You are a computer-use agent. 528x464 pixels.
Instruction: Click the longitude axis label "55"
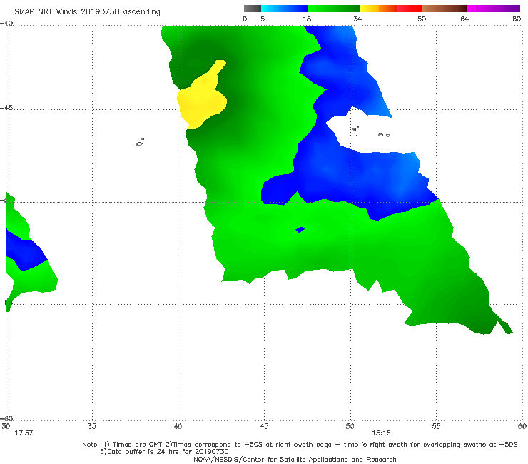[436, 426]
